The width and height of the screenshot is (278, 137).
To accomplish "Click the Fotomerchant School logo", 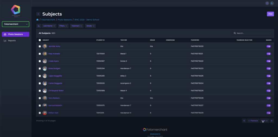I will click(x=15, y=11).
